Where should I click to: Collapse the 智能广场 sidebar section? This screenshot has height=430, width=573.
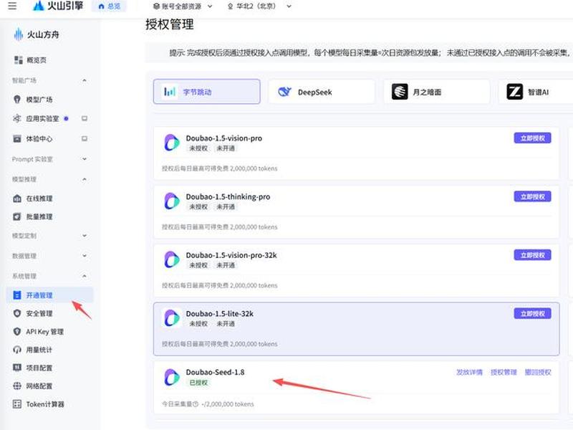pyautogui.click(x=85, y=80)
